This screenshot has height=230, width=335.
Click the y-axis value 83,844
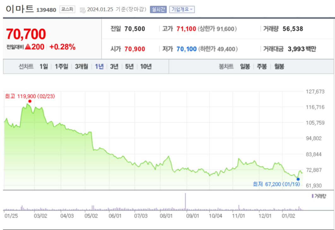pyautogui.click(x=314, y=154)
